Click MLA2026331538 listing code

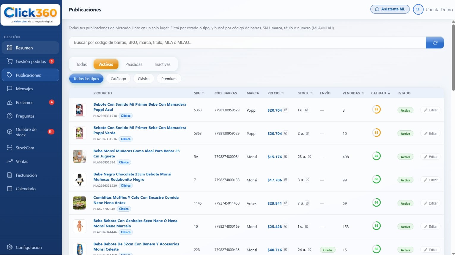coord(105,116)
